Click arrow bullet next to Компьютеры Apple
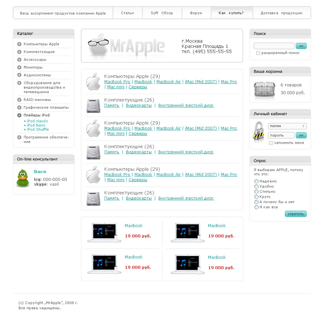This screenshot has height=317, width=324. tap(19, 44)
